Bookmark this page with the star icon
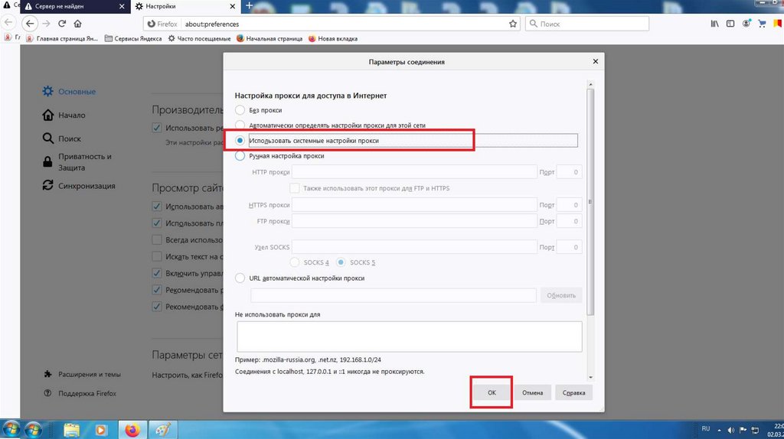Screen dimensions: 784x439 [x=512, y=24]
